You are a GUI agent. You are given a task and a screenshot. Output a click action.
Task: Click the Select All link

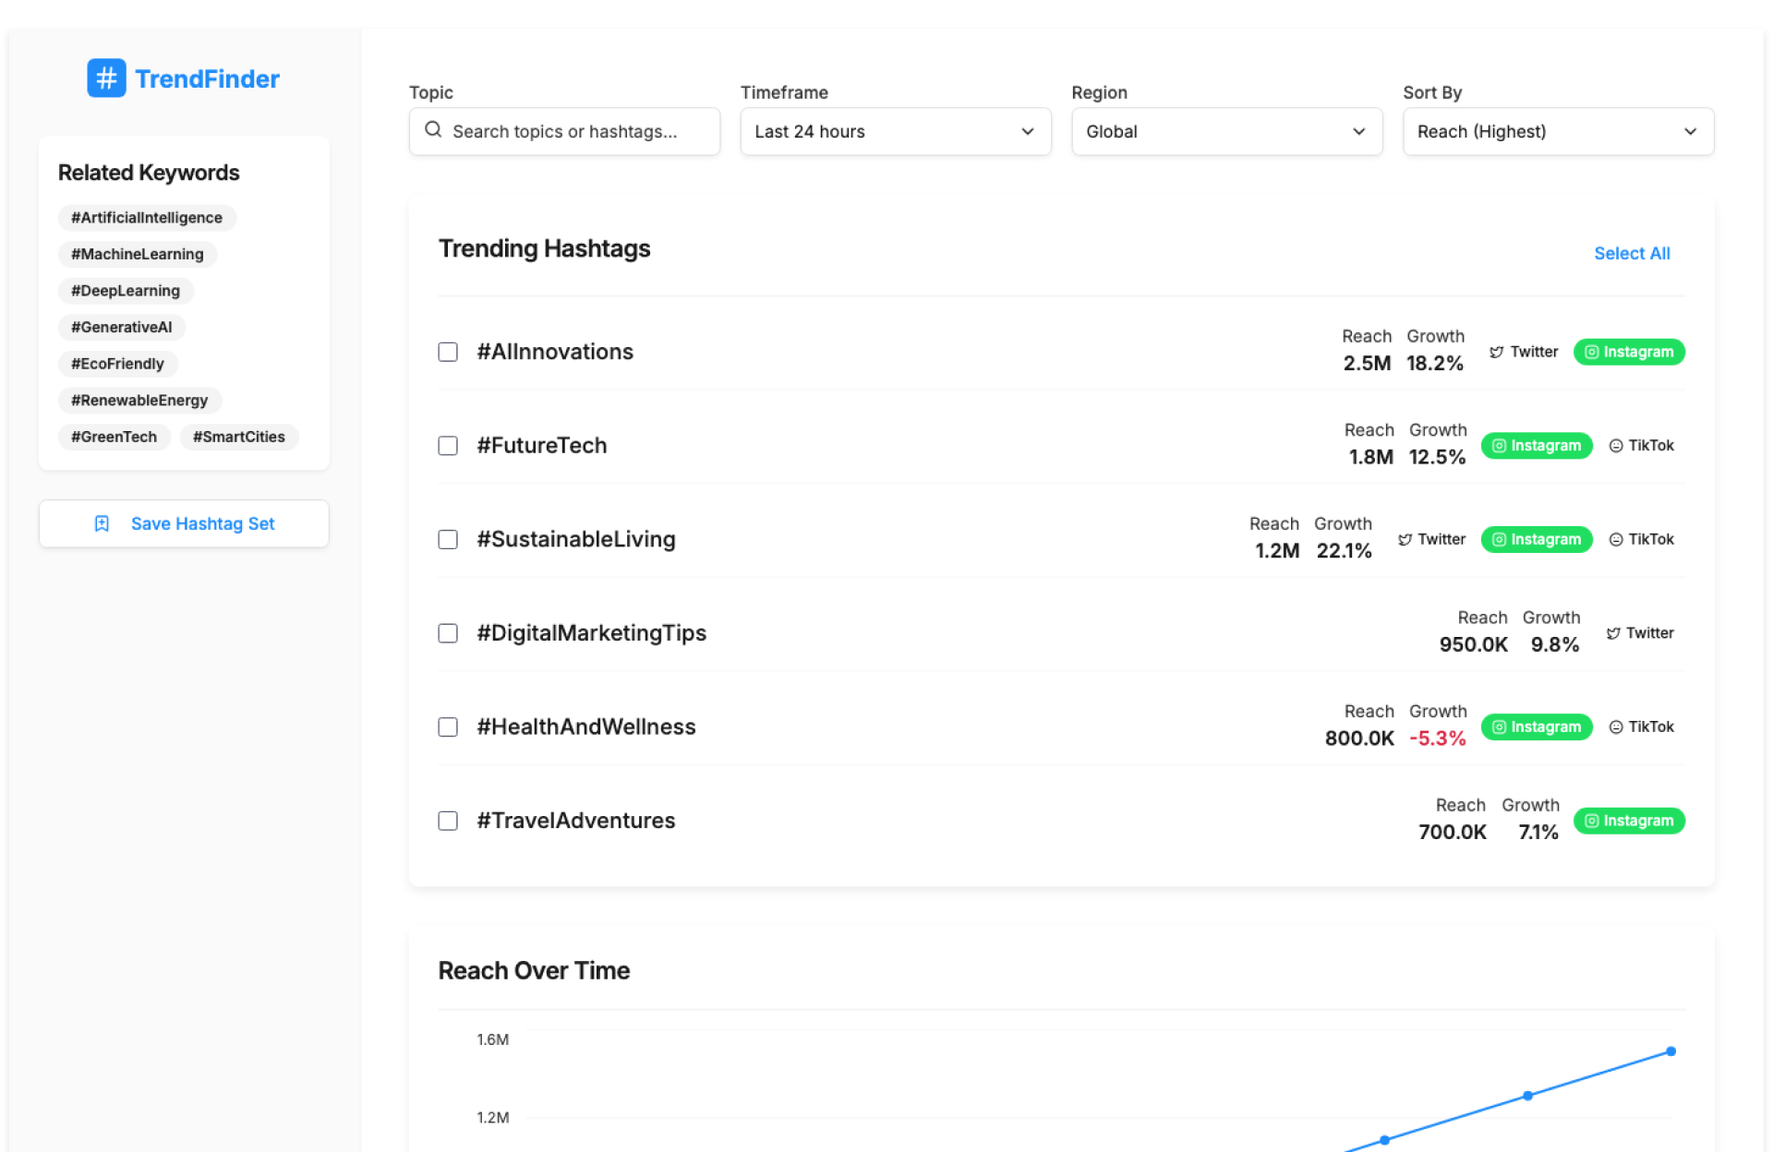pyautogui.click(x=1631, y=253)
